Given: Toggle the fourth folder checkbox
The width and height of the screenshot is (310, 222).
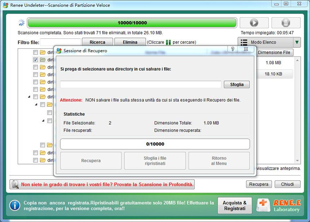Looking at the screenshot, I should pyautogui.click(x=35, y=74).
